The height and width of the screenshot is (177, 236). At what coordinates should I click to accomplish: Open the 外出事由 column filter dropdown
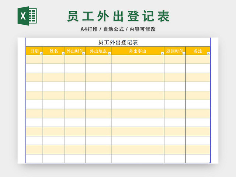point(162,53)
